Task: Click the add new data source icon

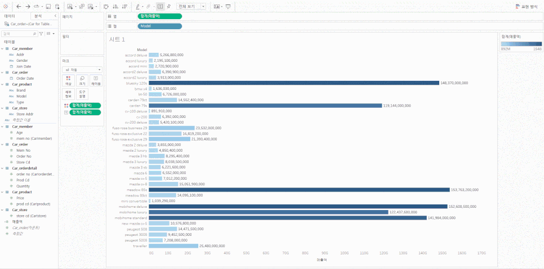Action: [x=57, y=7]
